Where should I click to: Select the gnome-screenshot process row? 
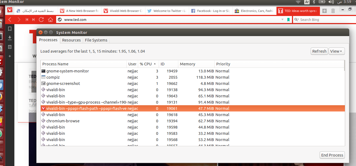point(192,84)
